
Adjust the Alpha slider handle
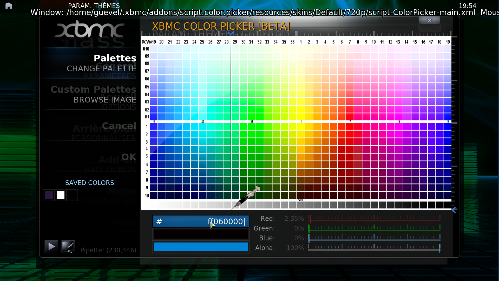click(439, 248)
